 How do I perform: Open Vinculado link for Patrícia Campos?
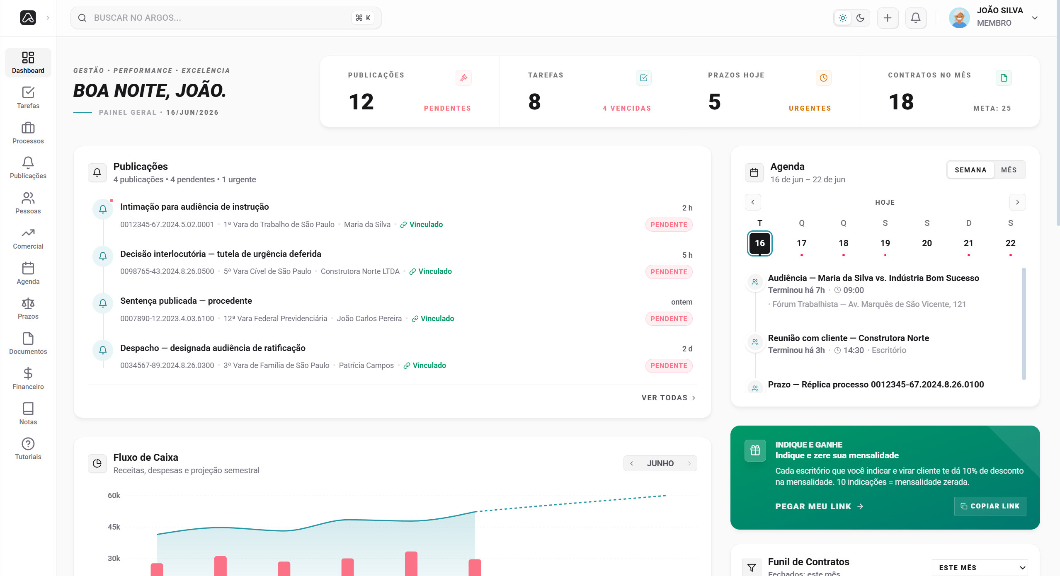tap(425, 365)
